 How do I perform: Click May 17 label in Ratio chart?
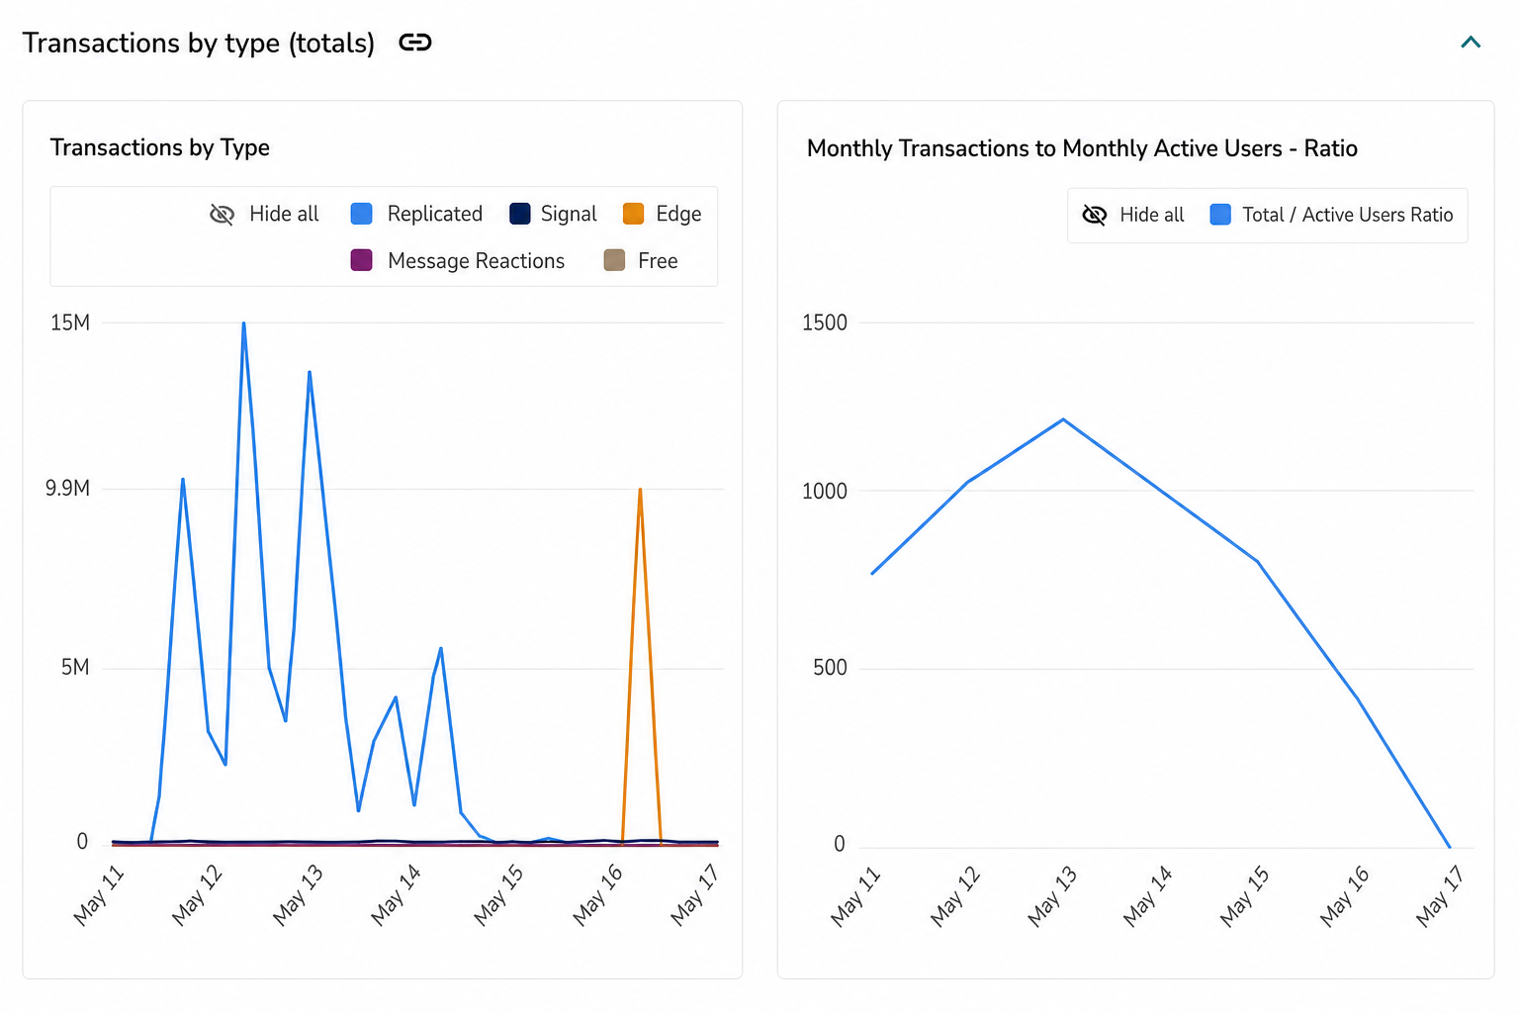(x=1439, y=897)
